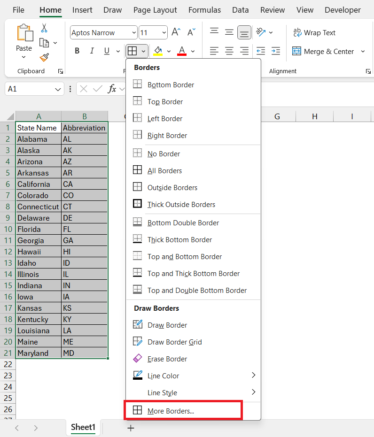Screen dimensions: 374x437
Task: Click the formula bar confirm checkmark
Action: pyautogui.click(x=97, y=89)
